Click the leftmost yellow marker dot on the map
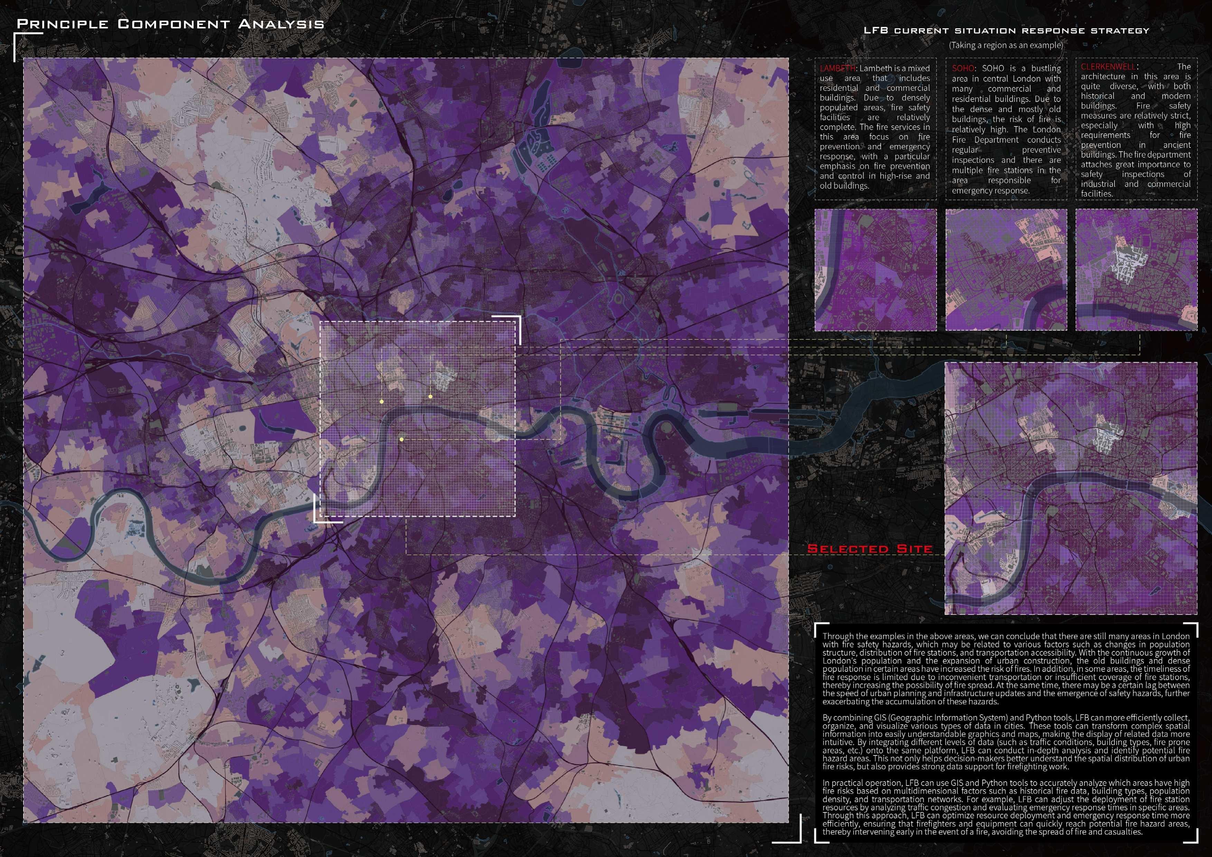 [382, 402]
